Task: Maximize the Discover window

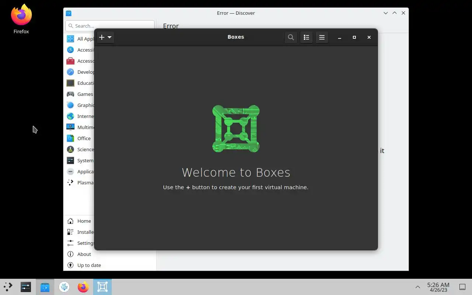Action: coord(395,13)
